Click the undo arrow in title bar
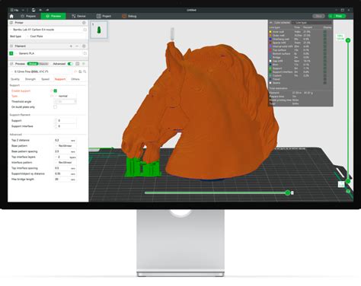Screen dimensions: 361x286 40,10
